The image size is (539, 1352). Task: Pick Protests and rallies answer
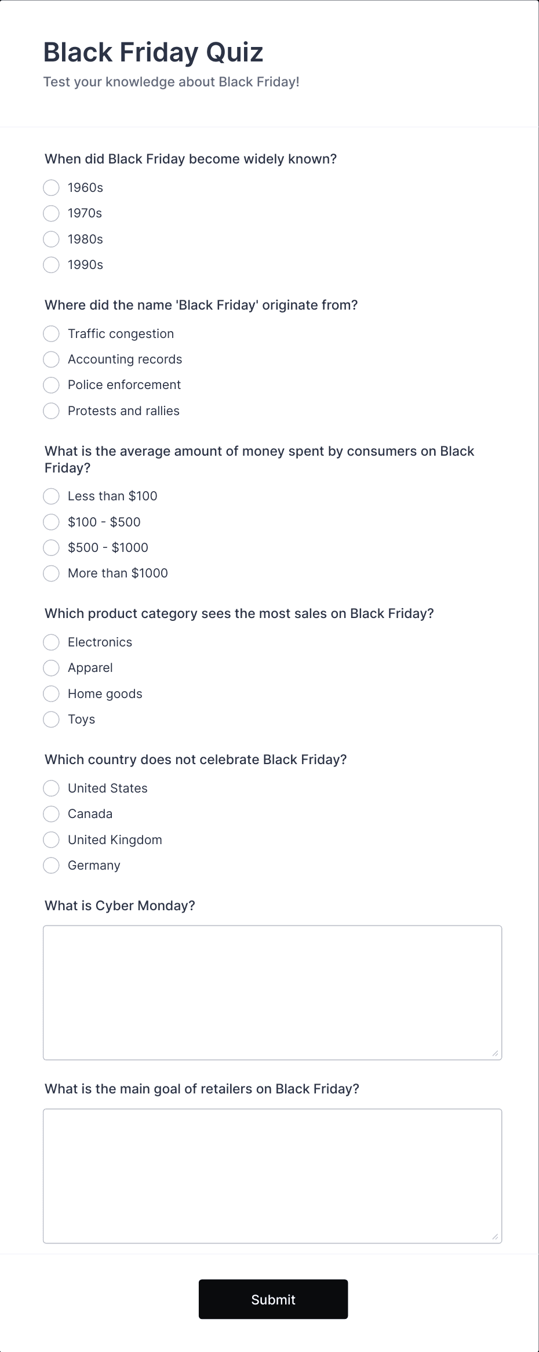(51, 411)
